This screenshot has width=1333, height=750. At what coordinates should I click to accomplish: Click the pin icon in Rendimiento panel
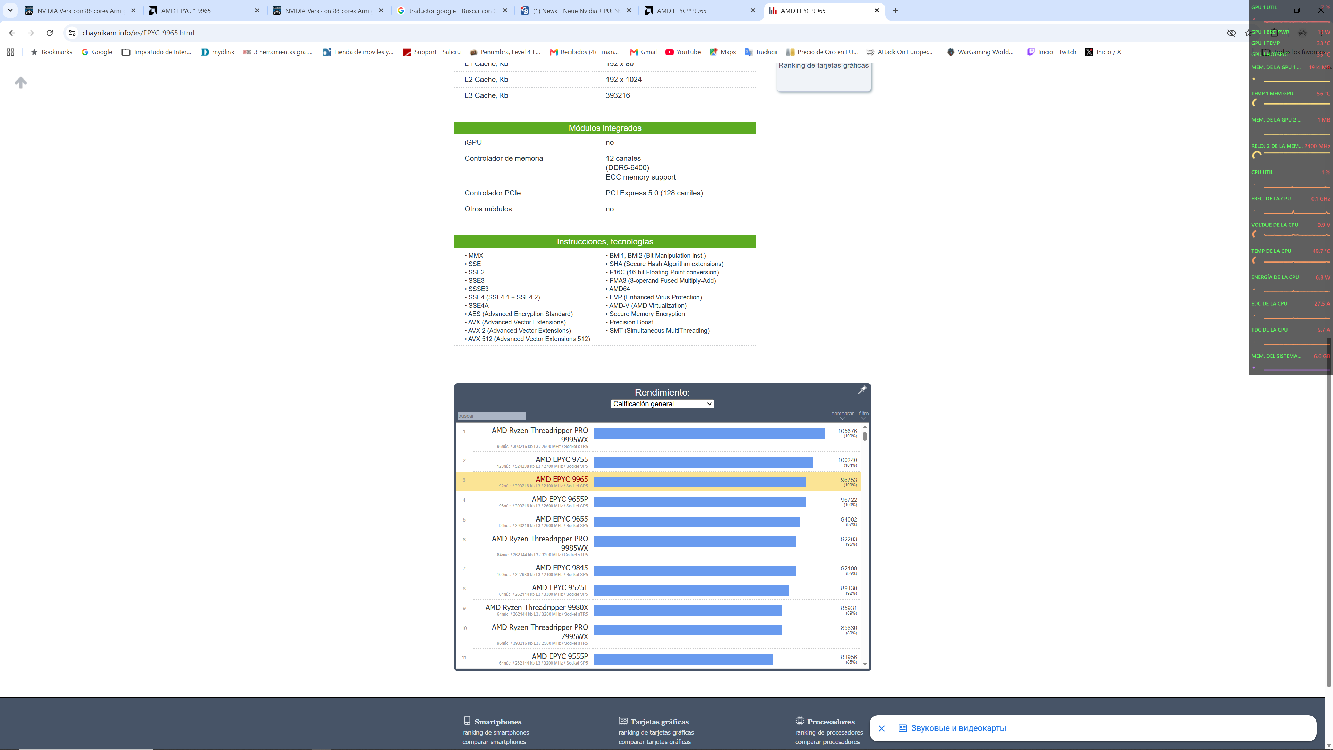[862, 390]
